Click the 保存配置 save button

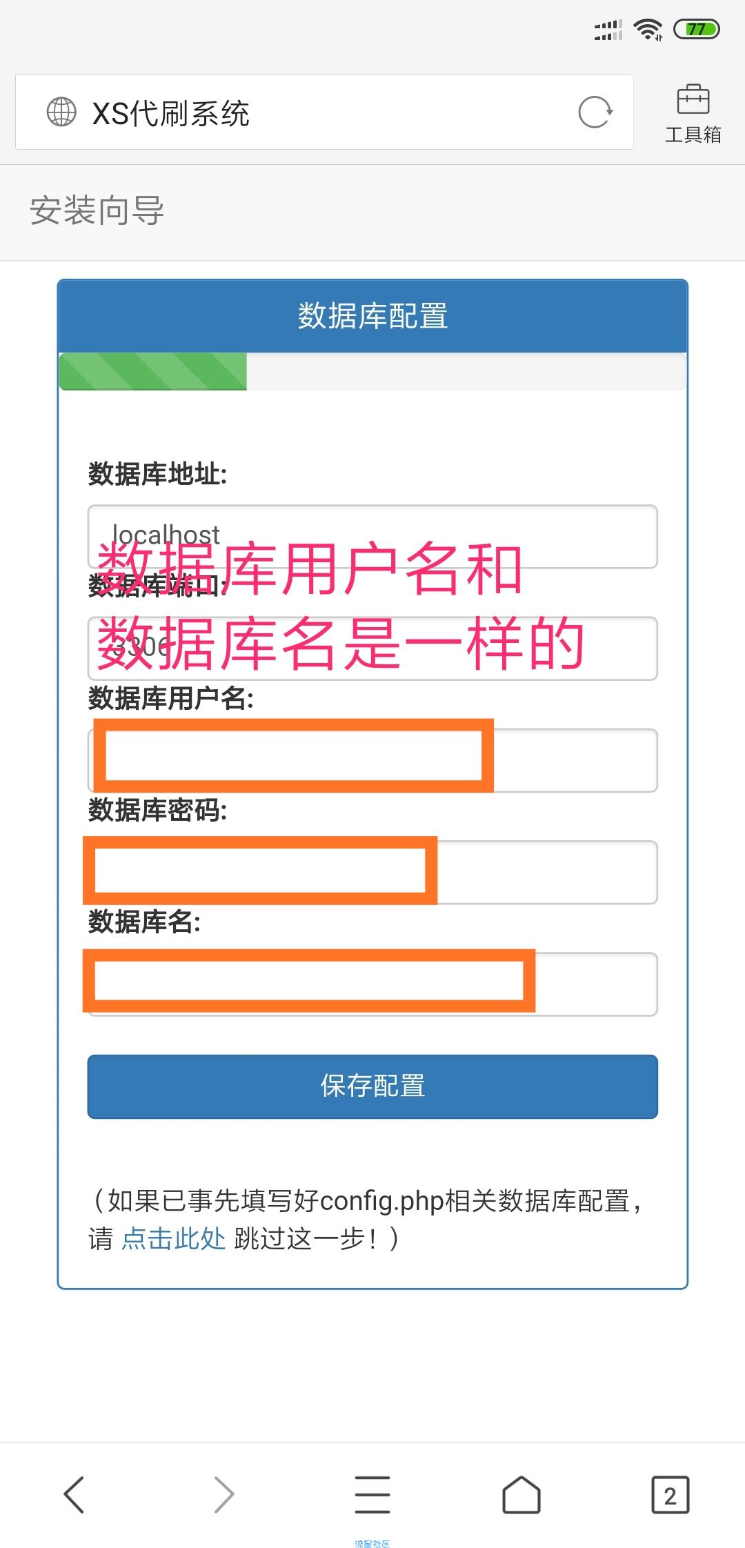point(372,1086)
